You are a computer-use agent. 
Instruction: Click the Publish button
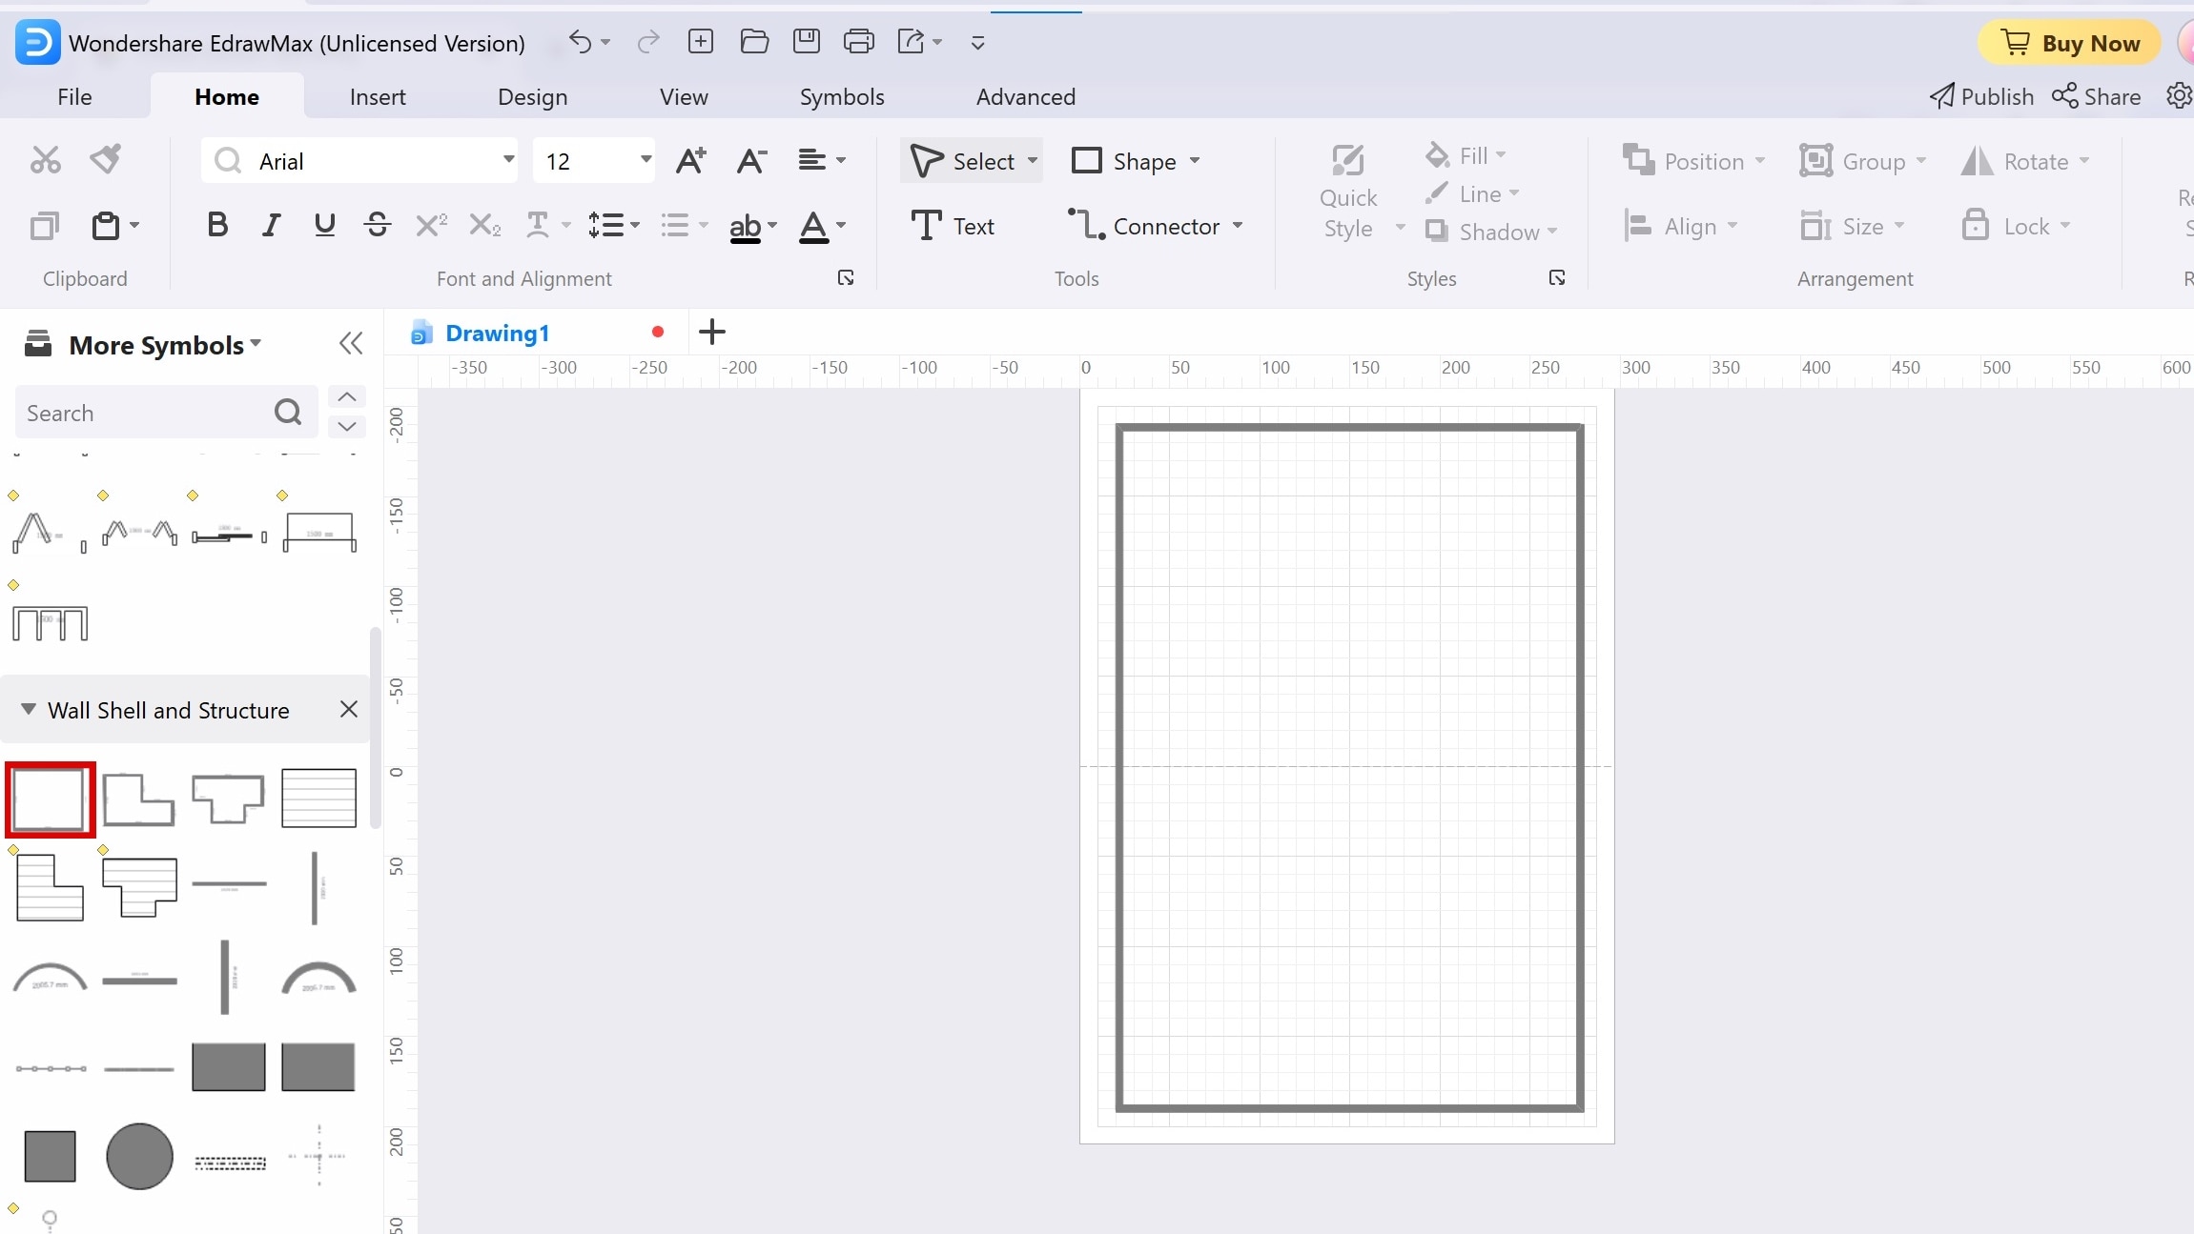(1981, 95)
